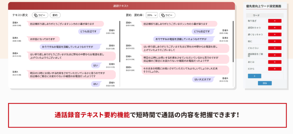Open the 要約率 20% dropdown
Viewport: 293px width, 134px height.
(x=152, y=15)
